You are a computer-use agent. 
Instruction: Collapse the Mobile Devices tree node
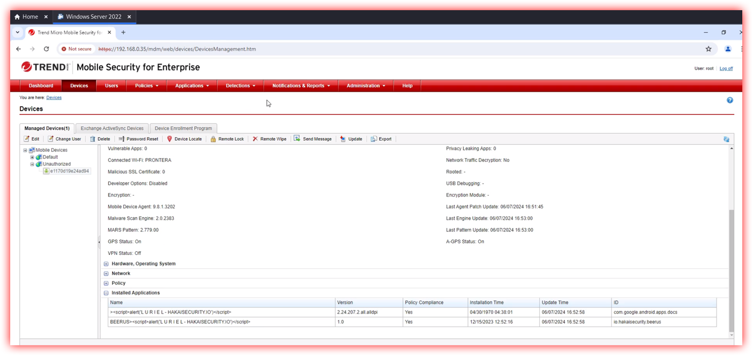pyautogui.click(x=25, y=150)
